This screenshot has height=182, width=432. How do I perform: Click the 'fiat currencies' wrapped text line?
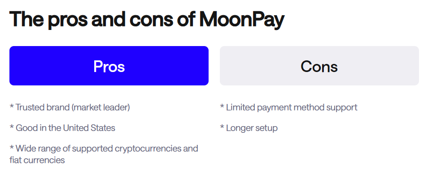point(37,160)
